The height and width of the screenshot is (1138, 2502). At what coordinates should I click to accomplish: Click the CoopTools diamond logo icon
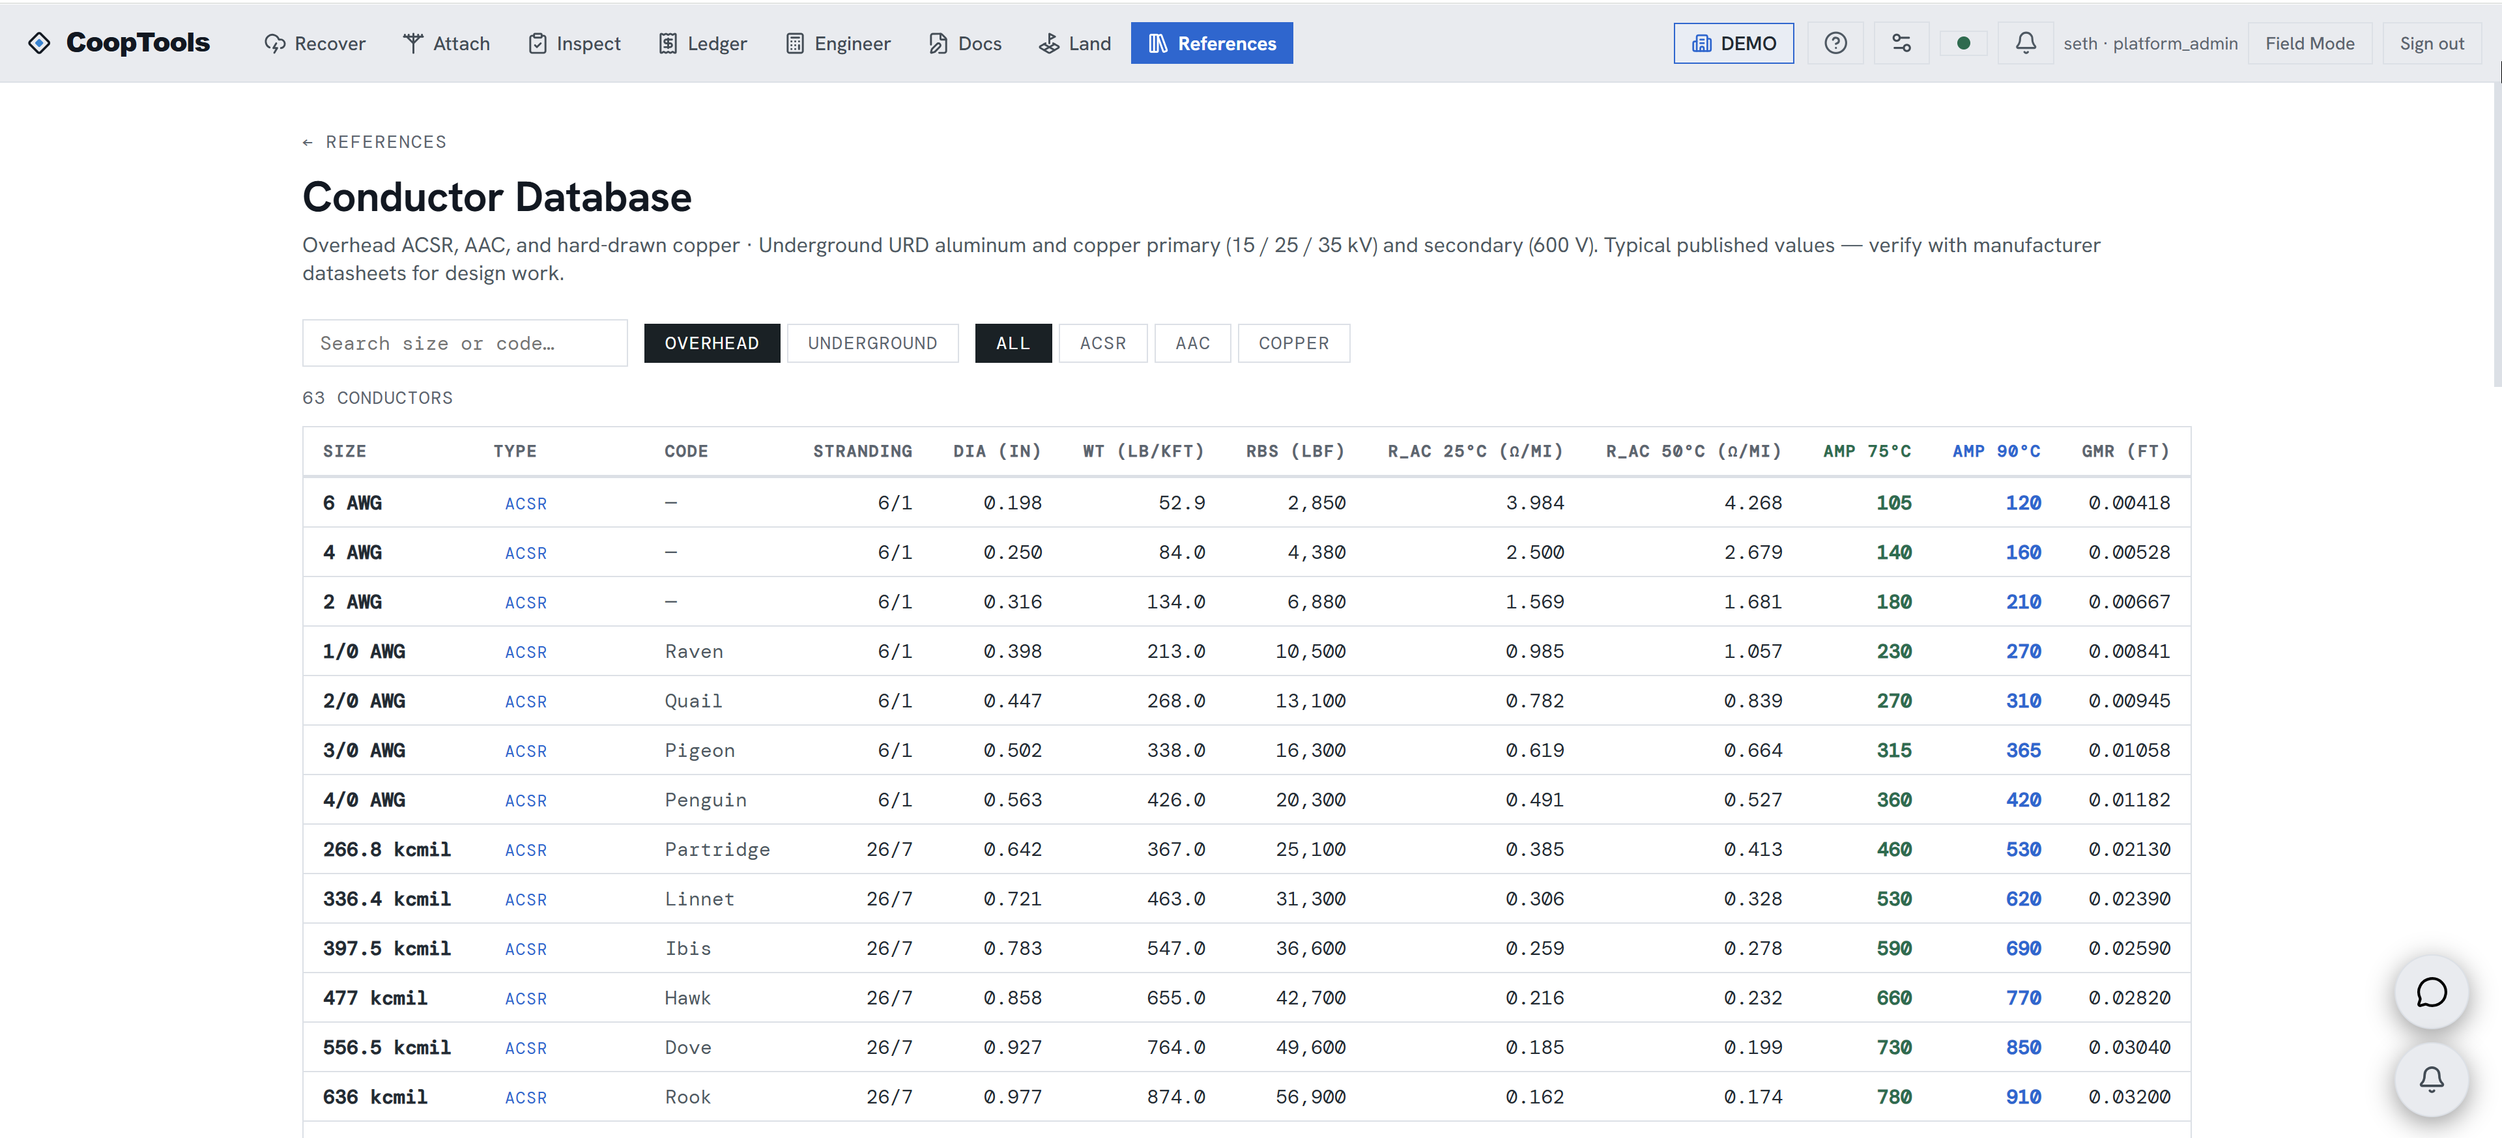click(x=39, y=43)
